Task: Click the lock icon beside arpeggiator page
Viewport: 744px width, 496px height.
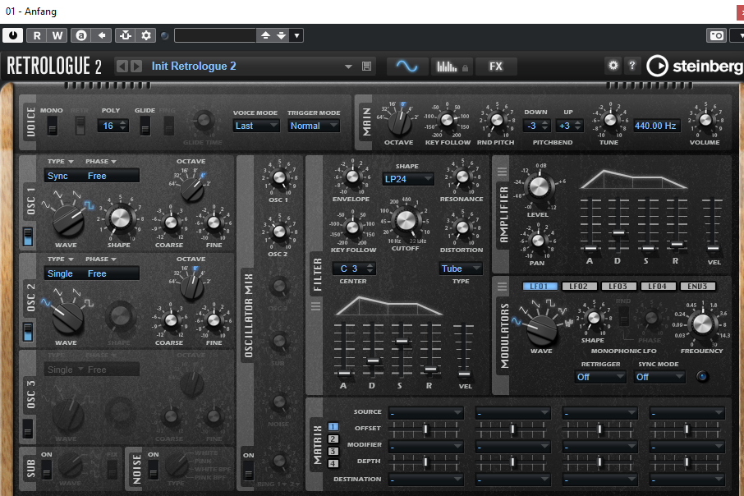Action: point(465,68)
